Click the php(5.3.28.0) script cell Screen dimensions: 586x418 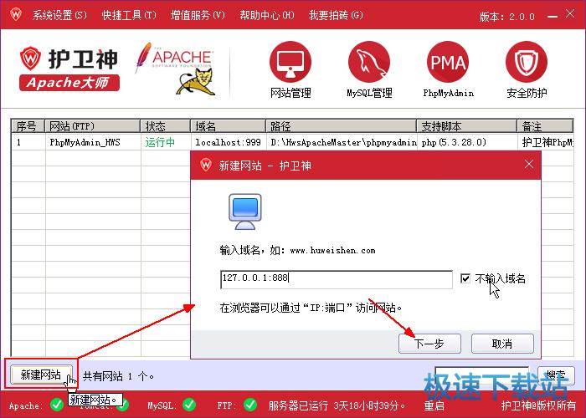454,142
